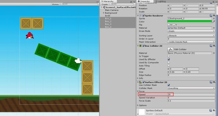This screenshot has height=116, width=218.
Task: Check Used By Composite checkbox
Action: click(x=168, y=63)
